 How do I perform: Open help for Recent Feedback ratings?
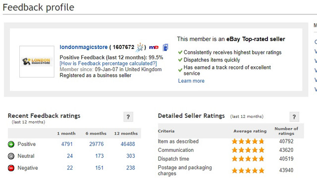(x=128, y=117)
